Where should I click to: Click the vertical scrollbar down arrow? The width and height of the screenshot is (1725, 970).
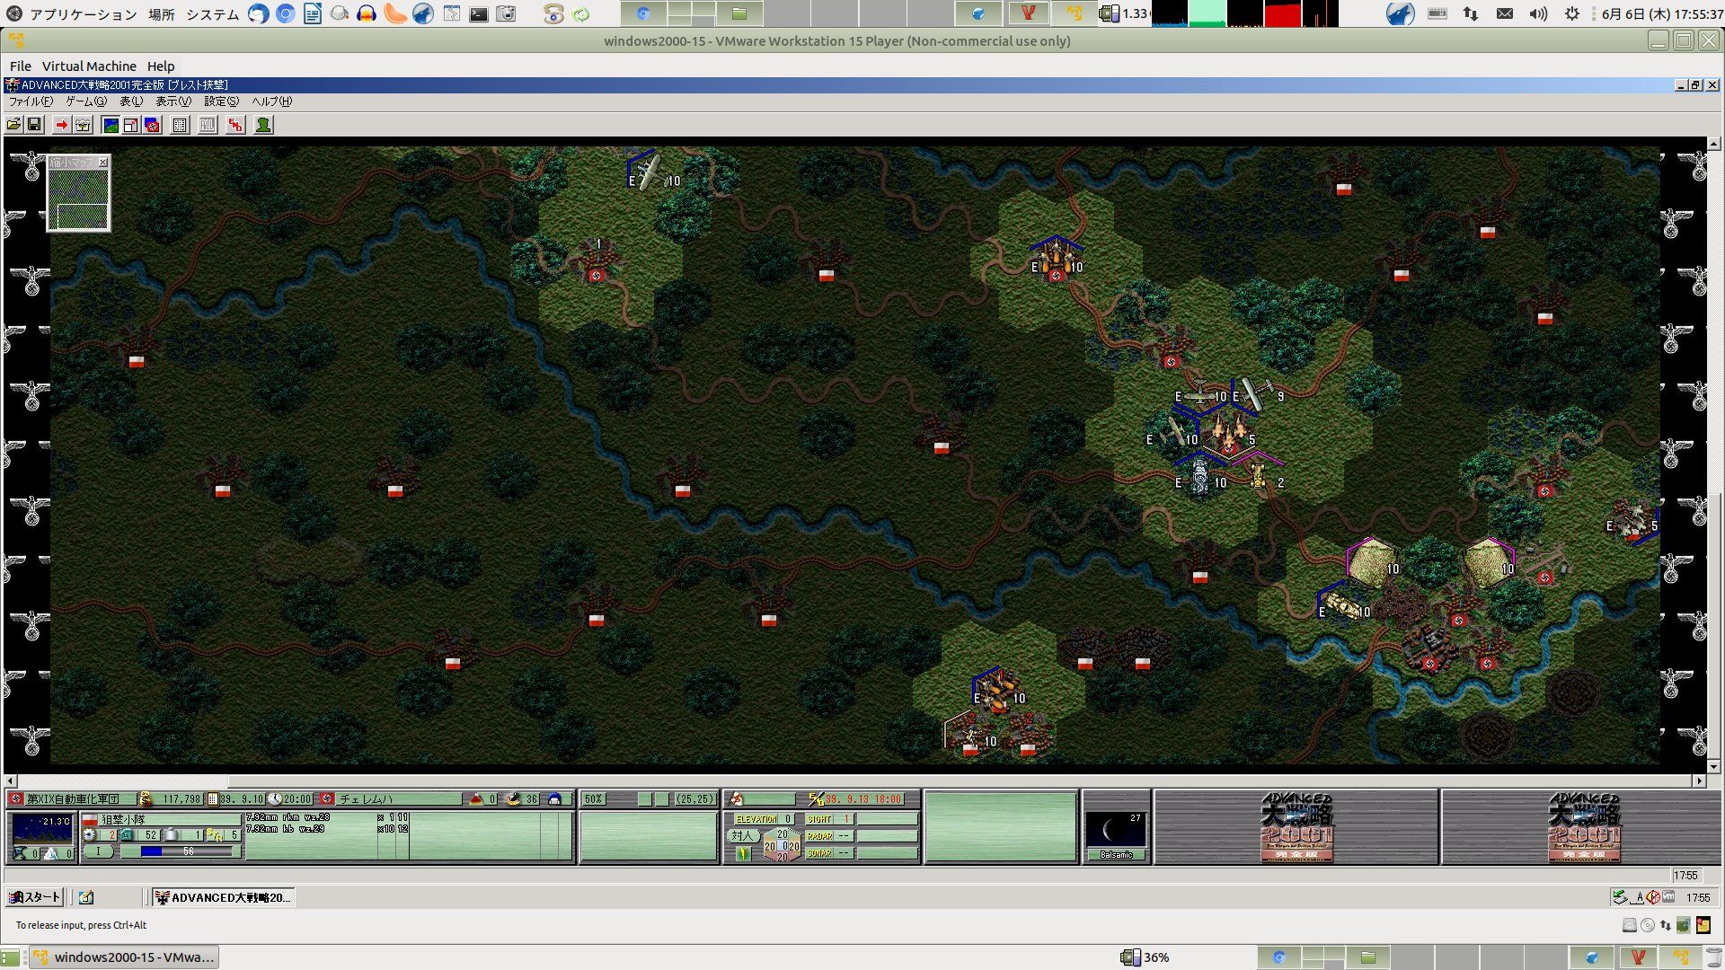point(1713,767)
